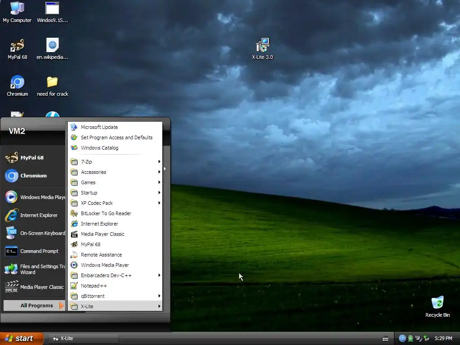This screenshot has width=460, height=345.
Task: Click the All Programs button
Action: [34, 305]
